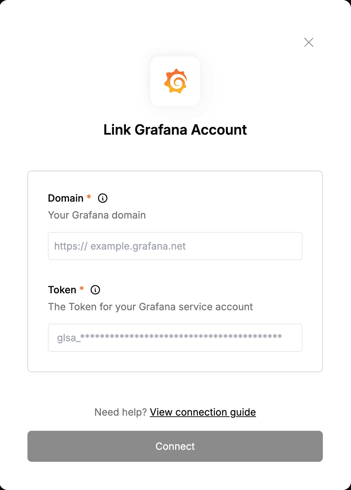Click the Grafana service account token description
The image size is (351, 490).
(151, 307)
